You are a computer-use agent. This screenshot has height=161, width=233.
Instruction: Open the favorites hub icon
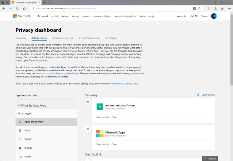pos(209,9)
